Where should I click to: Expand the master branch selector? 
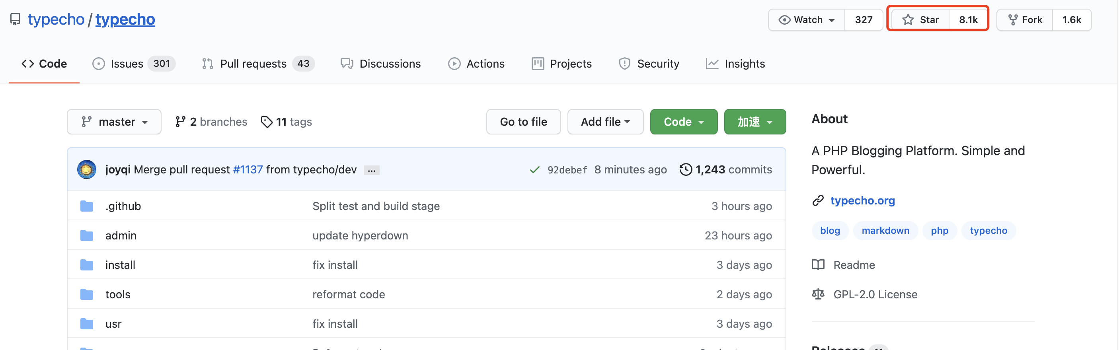point(114,122)
